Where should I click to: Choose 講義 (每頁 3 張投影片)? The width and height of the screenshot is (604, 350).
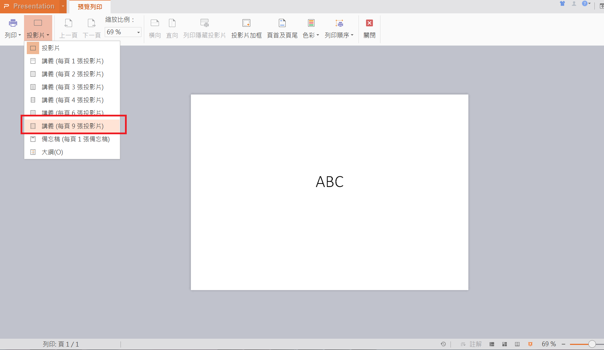[x=72, y=87]
